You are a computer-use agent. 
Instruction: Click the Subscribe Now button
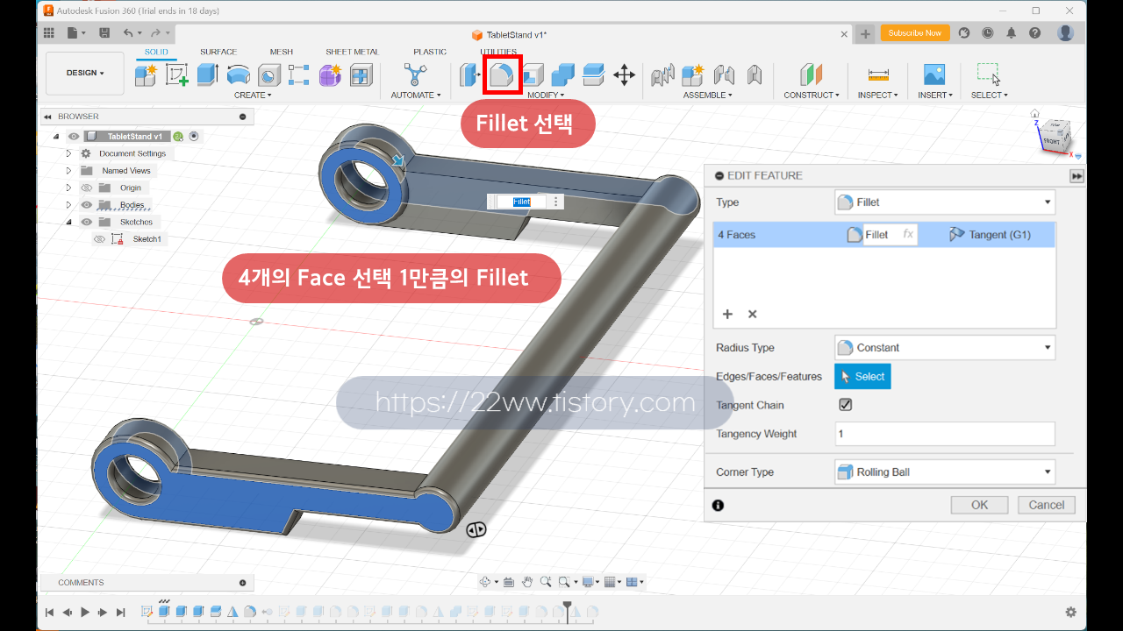click(914, 33)
